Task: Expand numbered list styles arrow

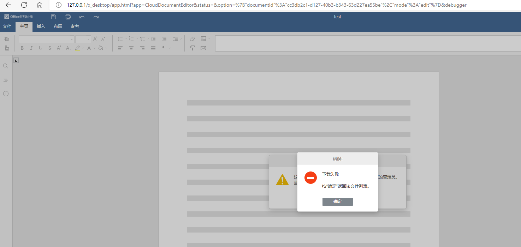Action: point(137,39)
